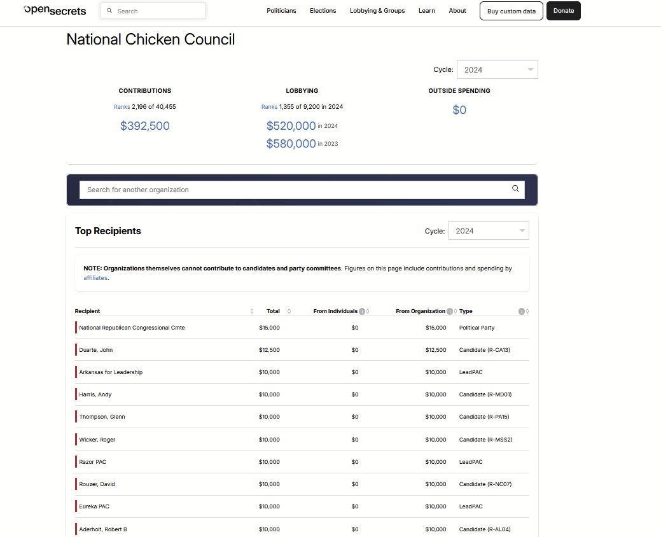Click the Candidate (R-AL04) type cell
The height and width of the screenshot is (537, 661).
click(x=485, y=529)
